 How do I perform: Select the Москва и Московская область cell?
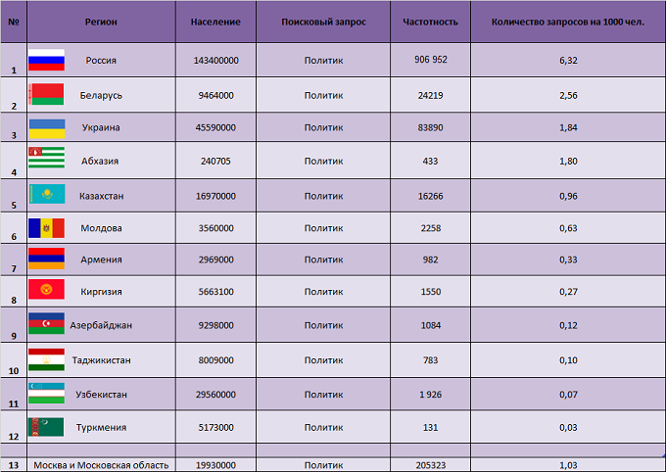click(101, 465)
